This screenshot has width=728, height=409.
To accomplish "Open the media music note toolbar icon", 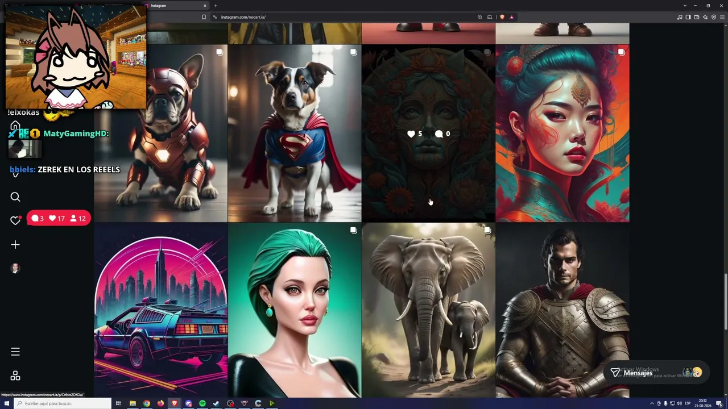I will tap(680, 17).
